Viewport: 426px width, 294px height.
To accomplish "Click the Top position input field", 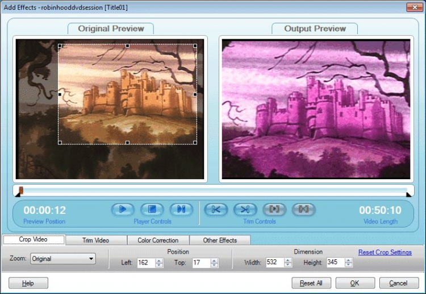I will (x=201, y=263).
